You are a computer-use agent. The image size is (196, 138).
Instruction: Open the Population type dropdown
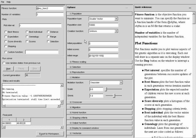[116, 19]
